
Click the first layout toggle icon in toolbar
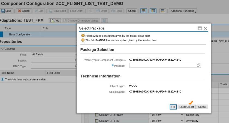(x=143, y=11)
